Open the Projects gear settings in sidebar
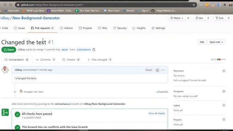Screen dimensions: 233x131 pos(224,119)
